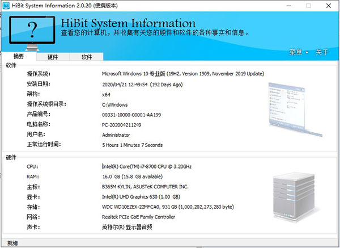Close the HiBit System Information window
The image size is (340, 248).
[x=329, y=6]
